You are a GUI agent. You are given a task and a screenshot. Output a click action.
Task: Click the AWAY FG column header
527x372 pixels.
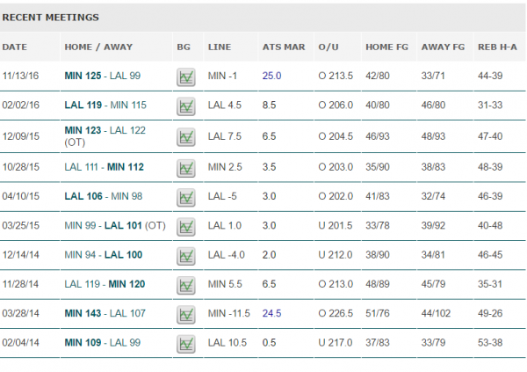[443, 47]
